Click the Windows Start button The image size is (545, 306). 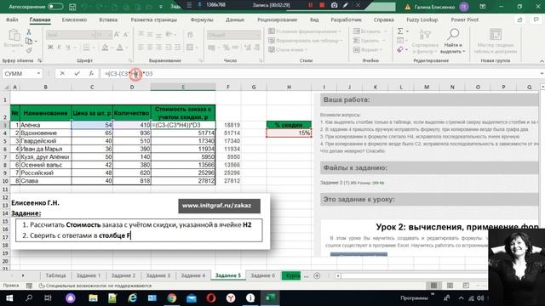(x=9, y=298)
